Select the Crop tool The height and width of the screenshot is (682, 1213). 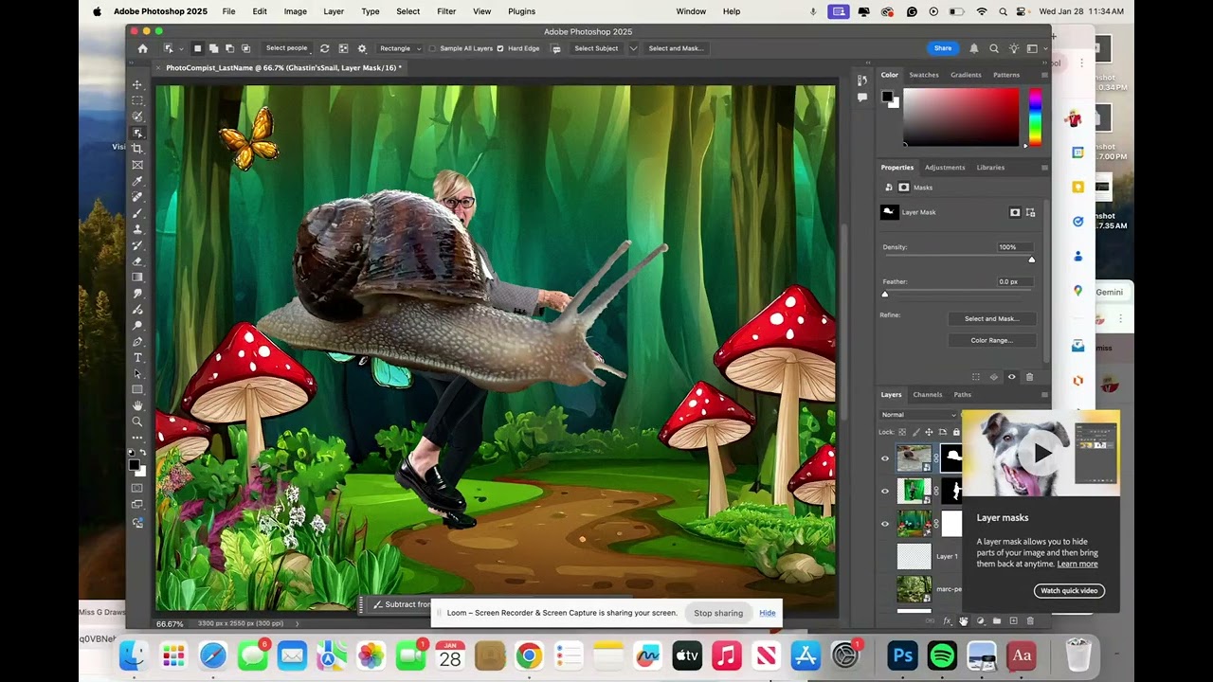[137, 149]
